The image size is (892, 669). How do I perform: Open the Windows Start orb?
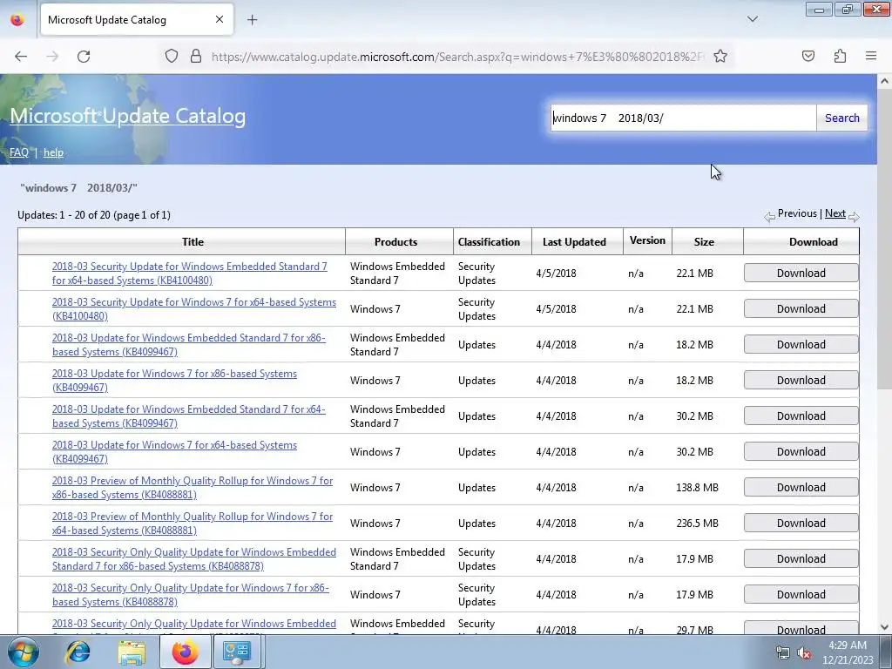click(x=24, y=652)
